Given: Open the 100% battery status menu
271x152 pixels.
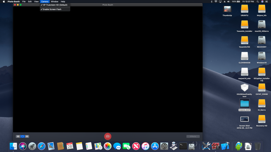Looking at the screenshot, I should point(236,2).
